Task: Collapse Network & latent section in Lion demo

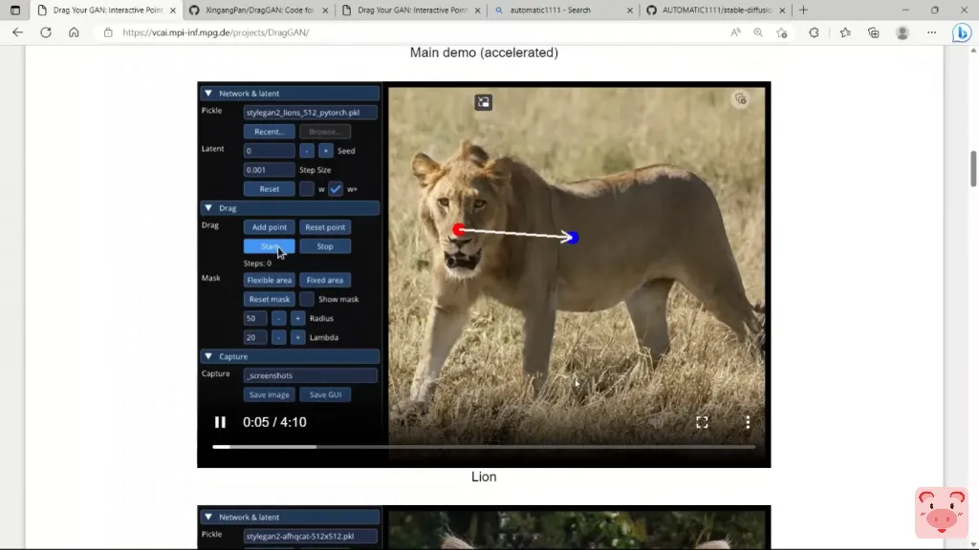Action: [208, 93]
